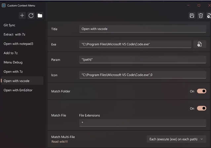Minimize the Custom Context Menu window
The image size is (211, 148).
click(188, 5)
